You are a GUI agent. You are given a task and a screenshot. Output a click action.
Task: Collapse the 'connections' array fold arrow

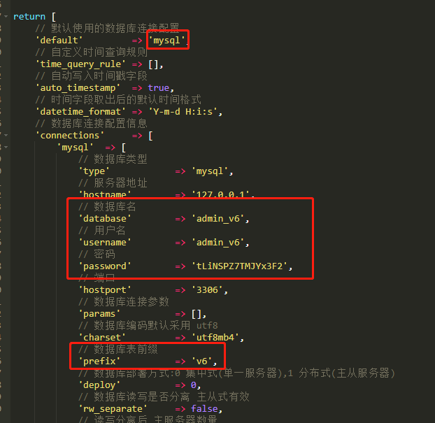click(6, 135)
